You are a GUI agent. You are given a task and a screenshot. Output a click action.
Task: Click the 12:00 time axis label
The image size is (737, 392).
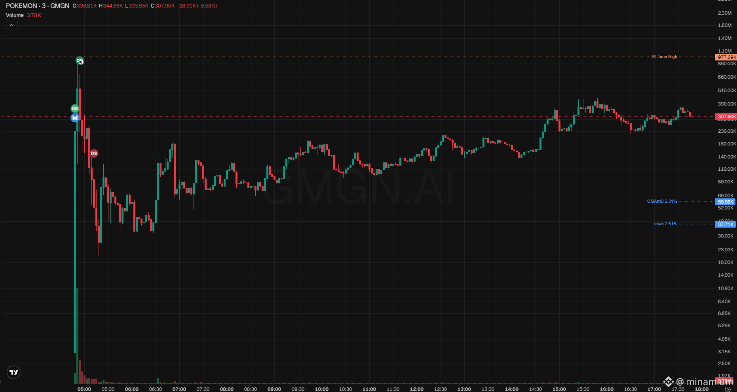click(x=417, y=389)
